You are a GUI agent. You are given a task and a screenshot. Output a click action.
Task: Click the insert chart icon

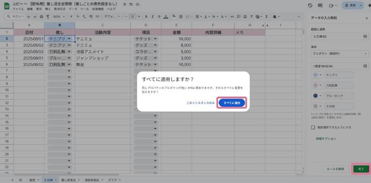(x=245, y=17)
